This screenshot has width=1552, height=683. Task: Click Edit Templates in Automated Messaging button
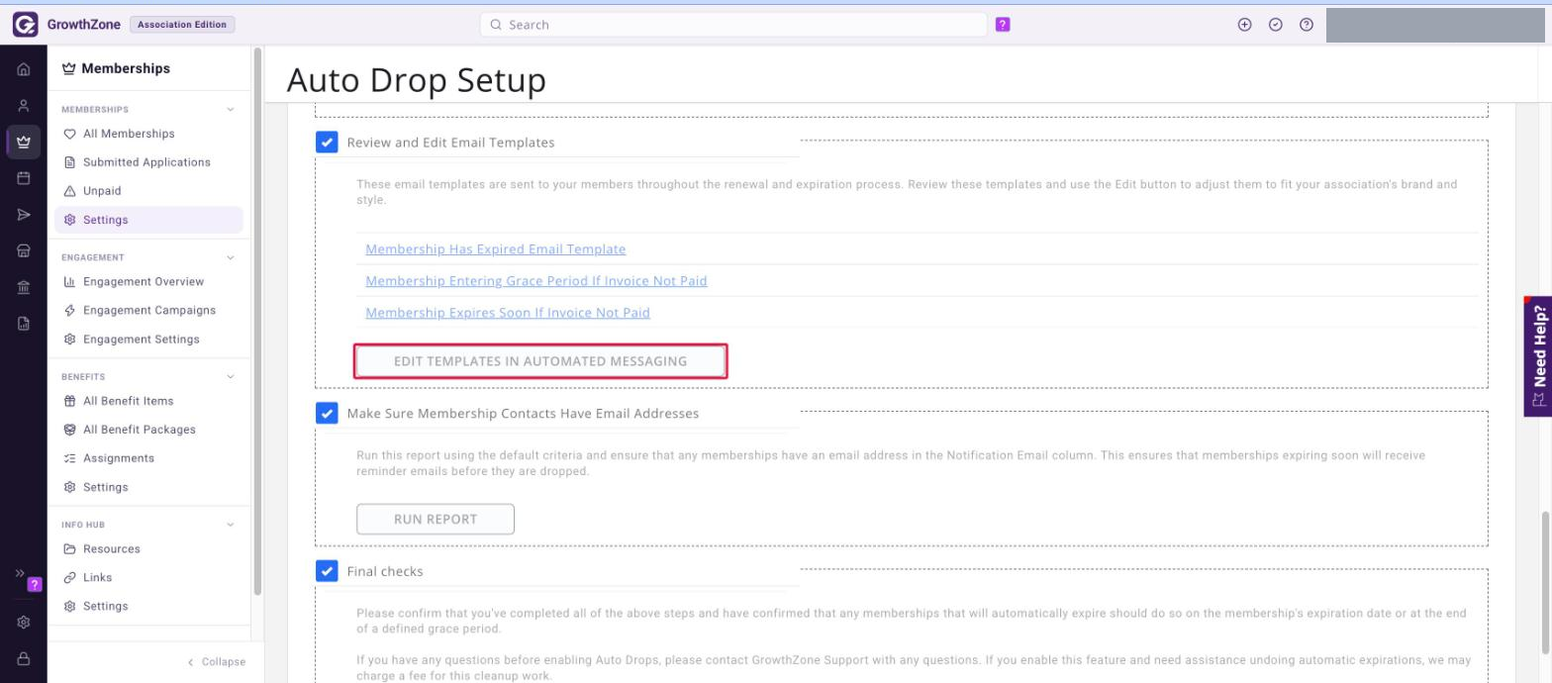click(x=540, y=361)
